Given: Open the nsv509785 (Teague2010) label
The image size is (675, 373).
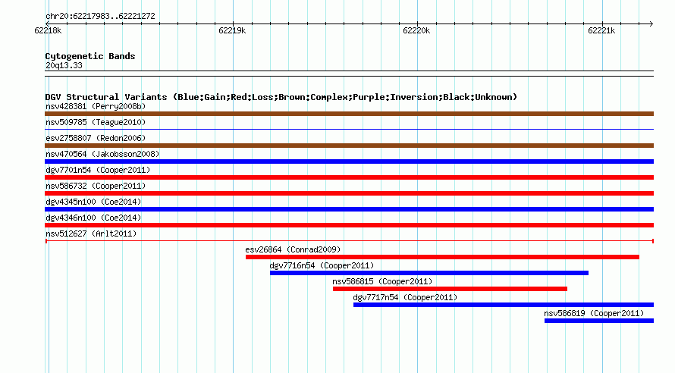Looking at the screenshot, I should tap(96, 122).
